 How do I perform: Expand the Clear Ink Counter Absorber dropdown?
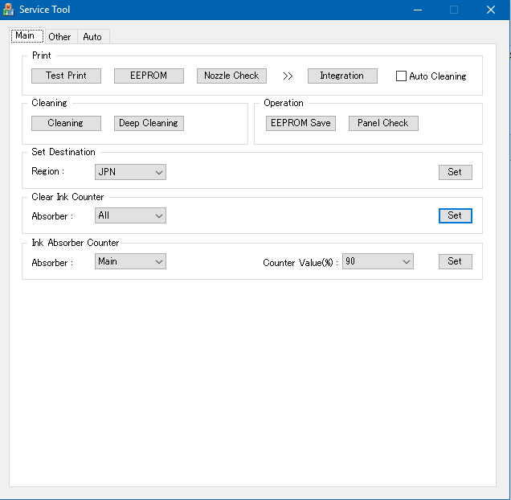[x=130, y=215]
